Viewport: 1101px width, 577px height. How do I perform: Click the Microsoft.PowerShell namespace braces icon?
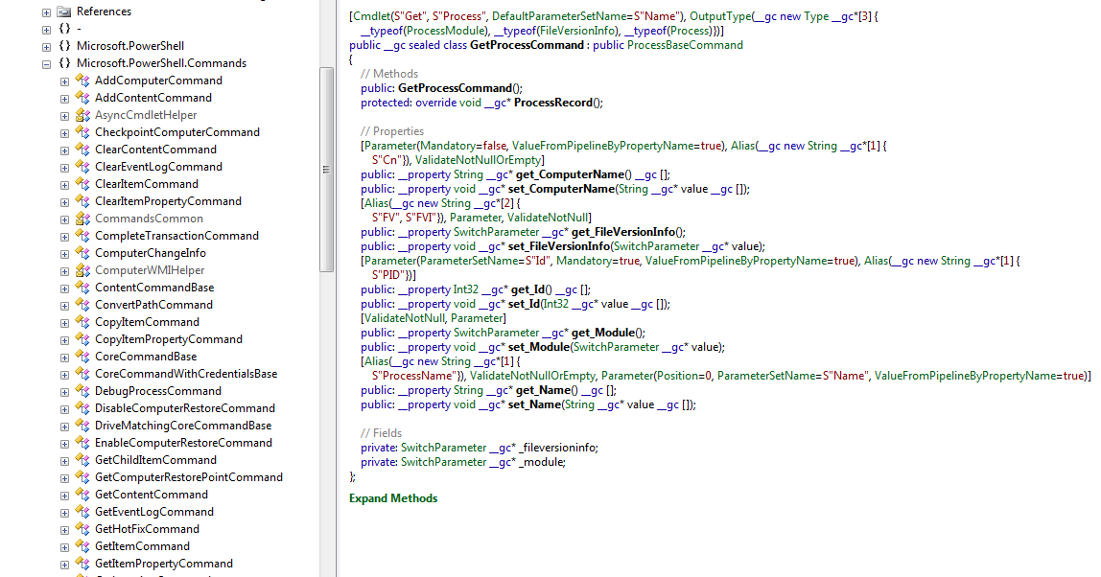[x=64, y=46]
